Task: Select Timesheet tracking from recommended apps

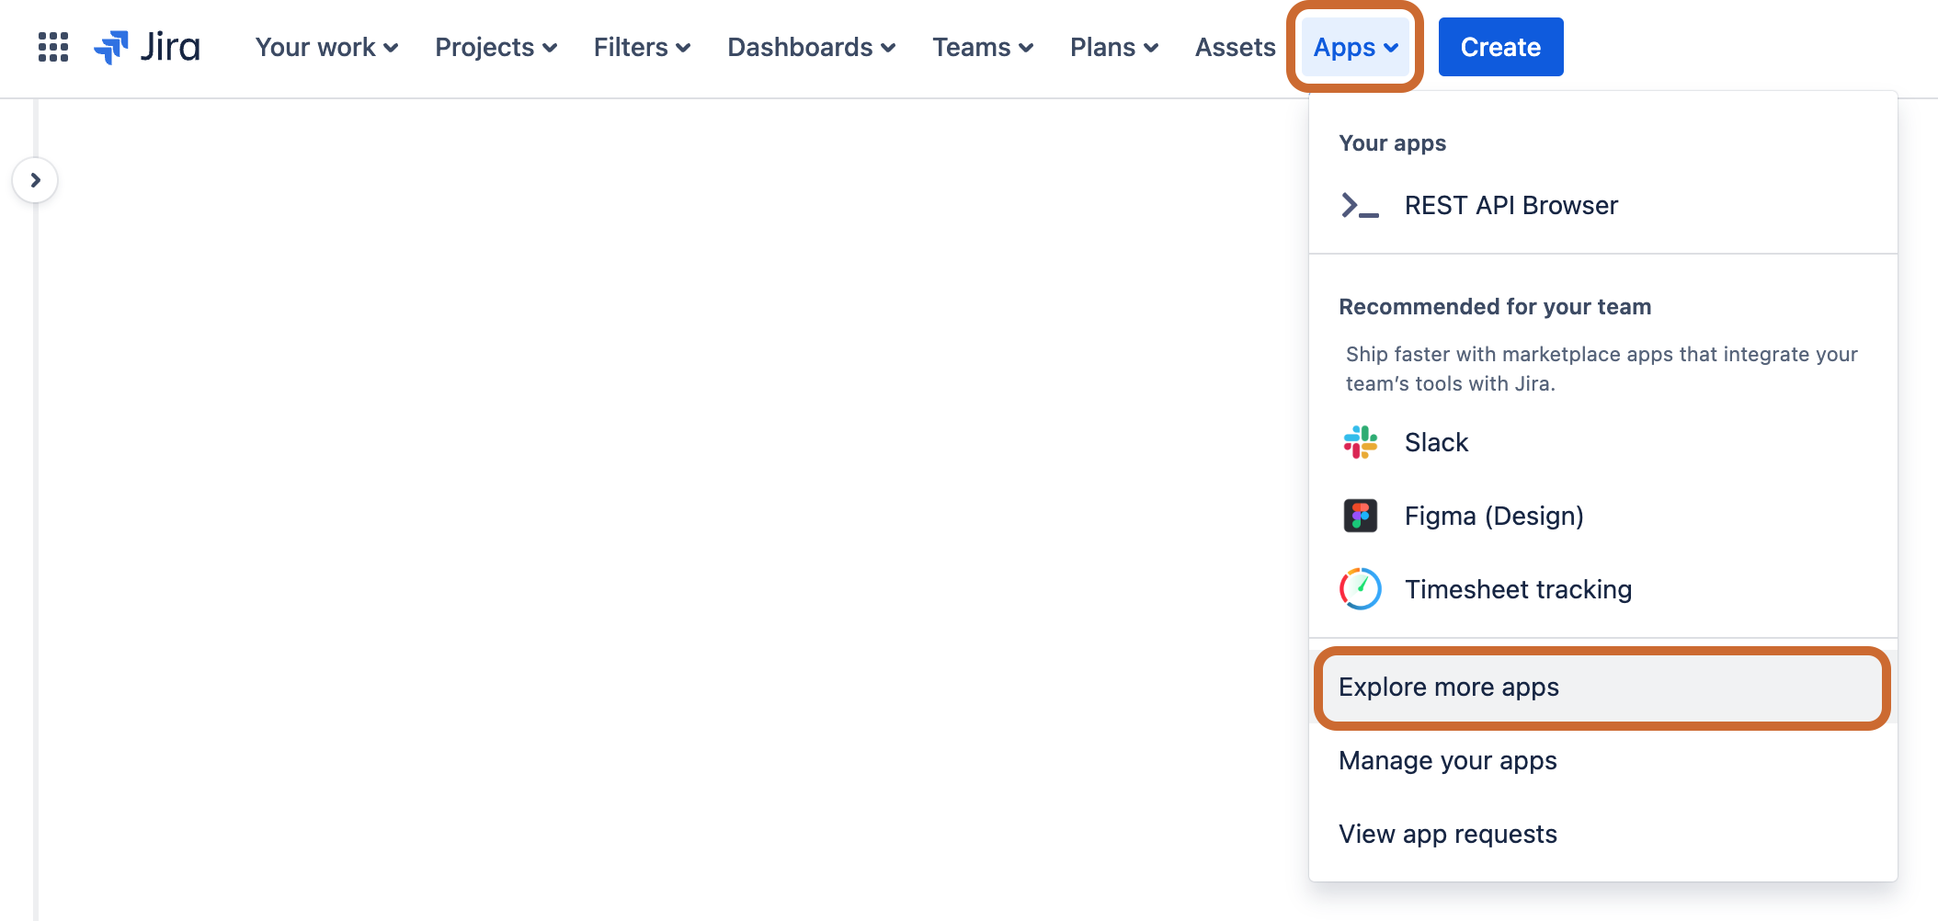Action: [1603, 589]
